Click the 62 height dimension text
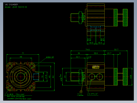This screenshot has height=103, width=137. click(x=53, y=77)
